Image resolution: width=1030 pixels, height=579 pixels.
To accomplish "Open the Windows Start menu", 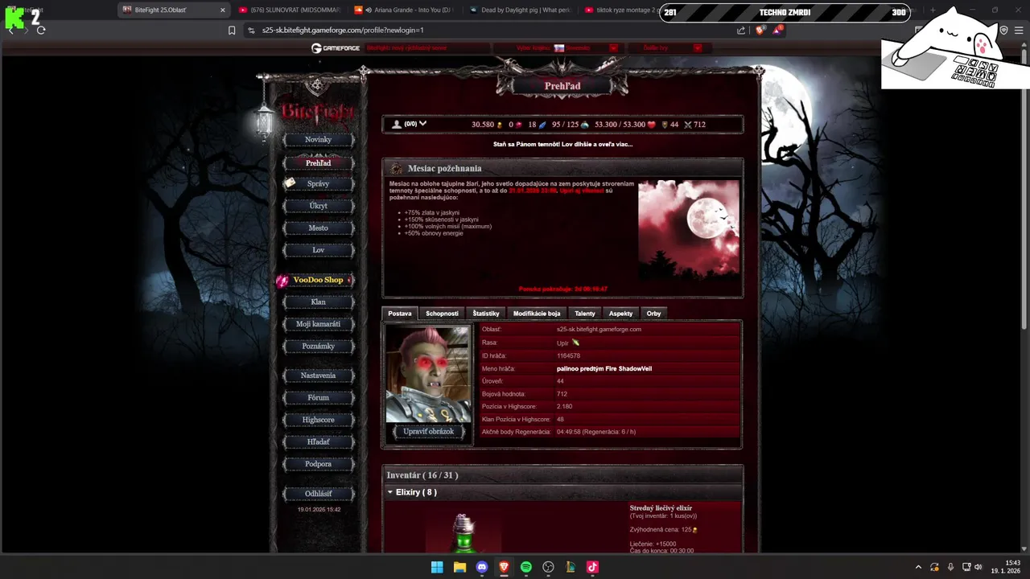I will pyautogui.click(x=437, y=567).
